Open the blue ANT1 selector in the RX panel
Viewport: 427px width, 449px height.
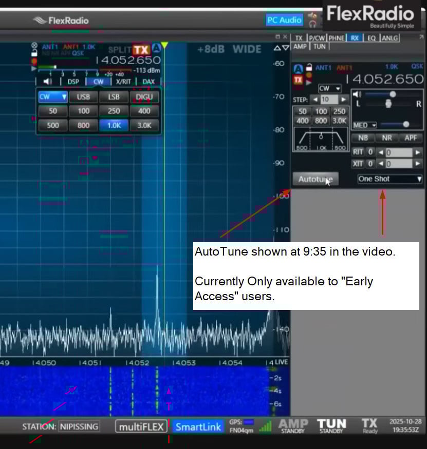click(323, 68)
